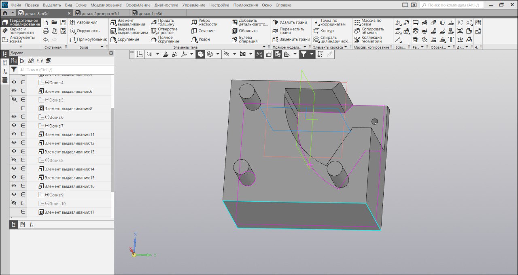Select Твердотельное моделирование toolset
This screenshot has width=518, height=275.
(x=20, y=22)
